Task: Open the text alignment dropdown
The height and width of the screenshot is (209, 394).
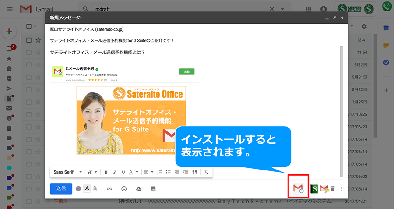Action: click(x=148, y=172)
